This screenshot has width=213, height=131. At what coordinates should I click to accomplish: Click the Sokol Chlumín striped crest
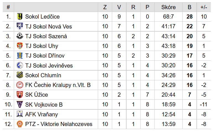click(20, 75)
